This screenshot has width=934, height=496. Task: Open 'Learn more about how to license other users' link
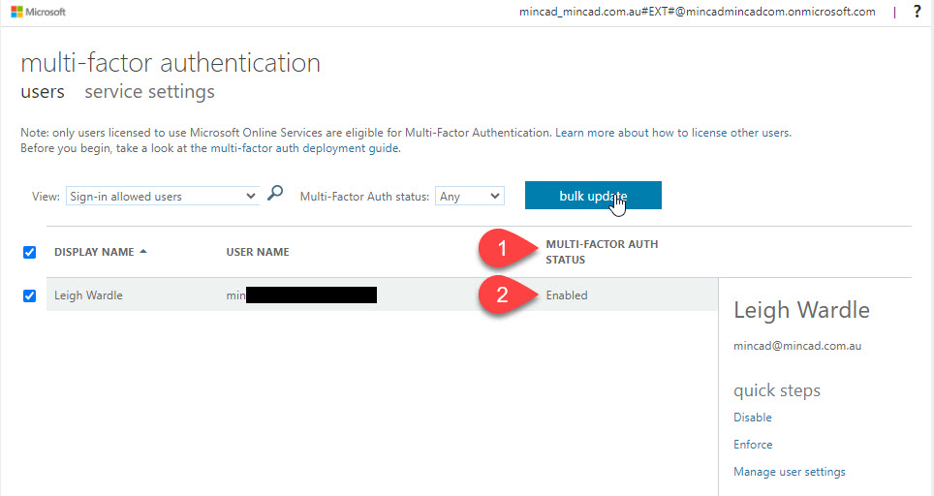click(673, 133)
